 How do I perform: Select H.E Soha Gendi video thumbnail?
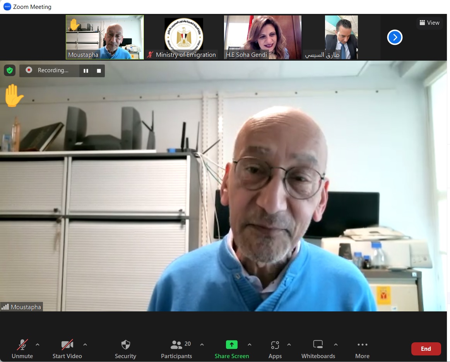coord(262,37)
